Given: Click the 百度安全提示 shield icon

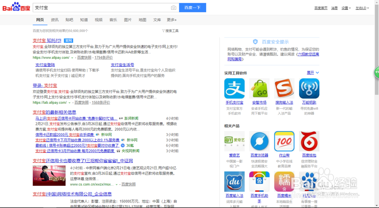Looking at the screenshot, I should tap(255, 42).
